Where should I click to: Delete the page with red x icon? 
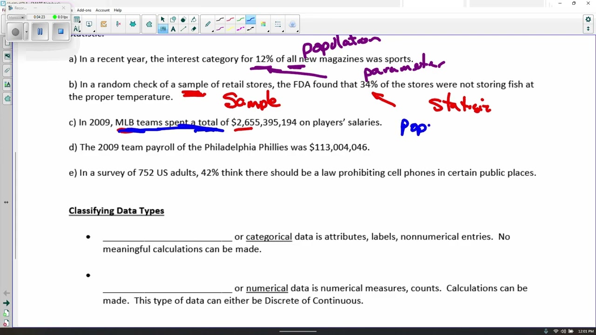coord(6,323)
